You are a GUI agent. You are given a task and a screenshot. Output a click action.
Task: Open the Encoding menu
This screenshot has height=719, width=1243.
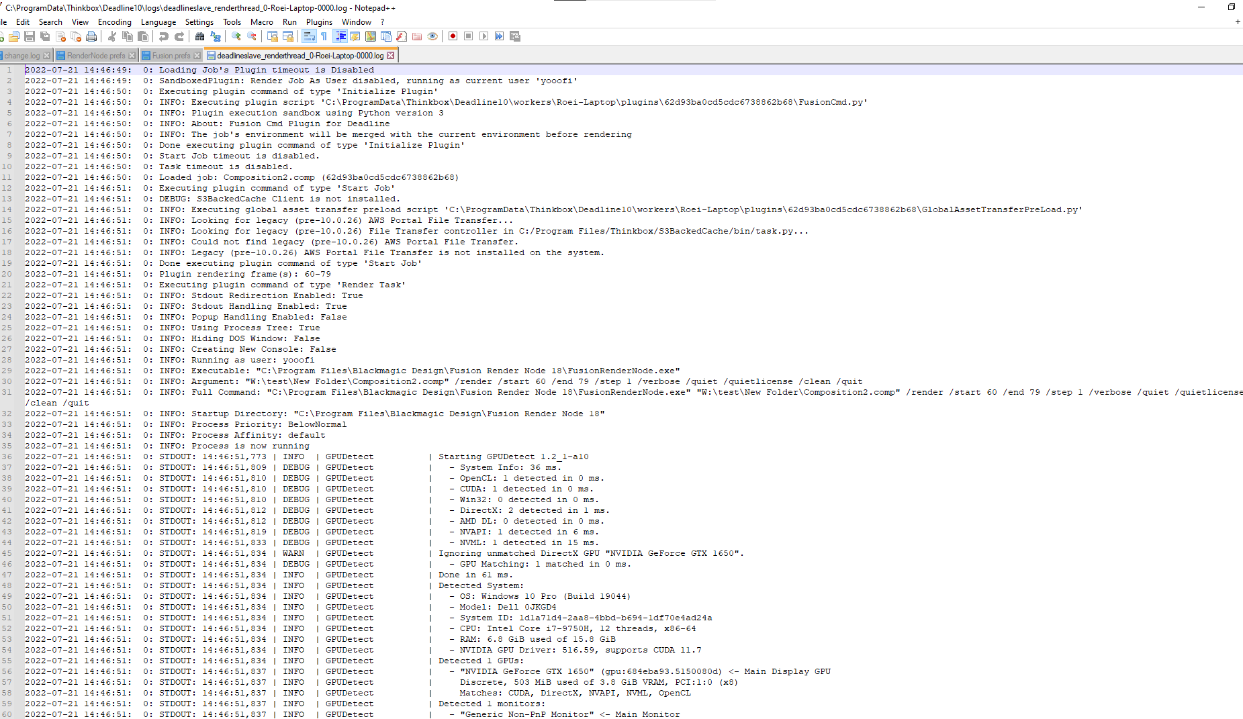[x=115, y=22]
